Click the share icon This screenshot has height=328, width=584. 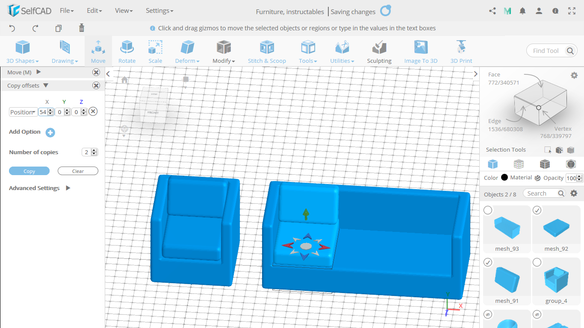point(492,11)
